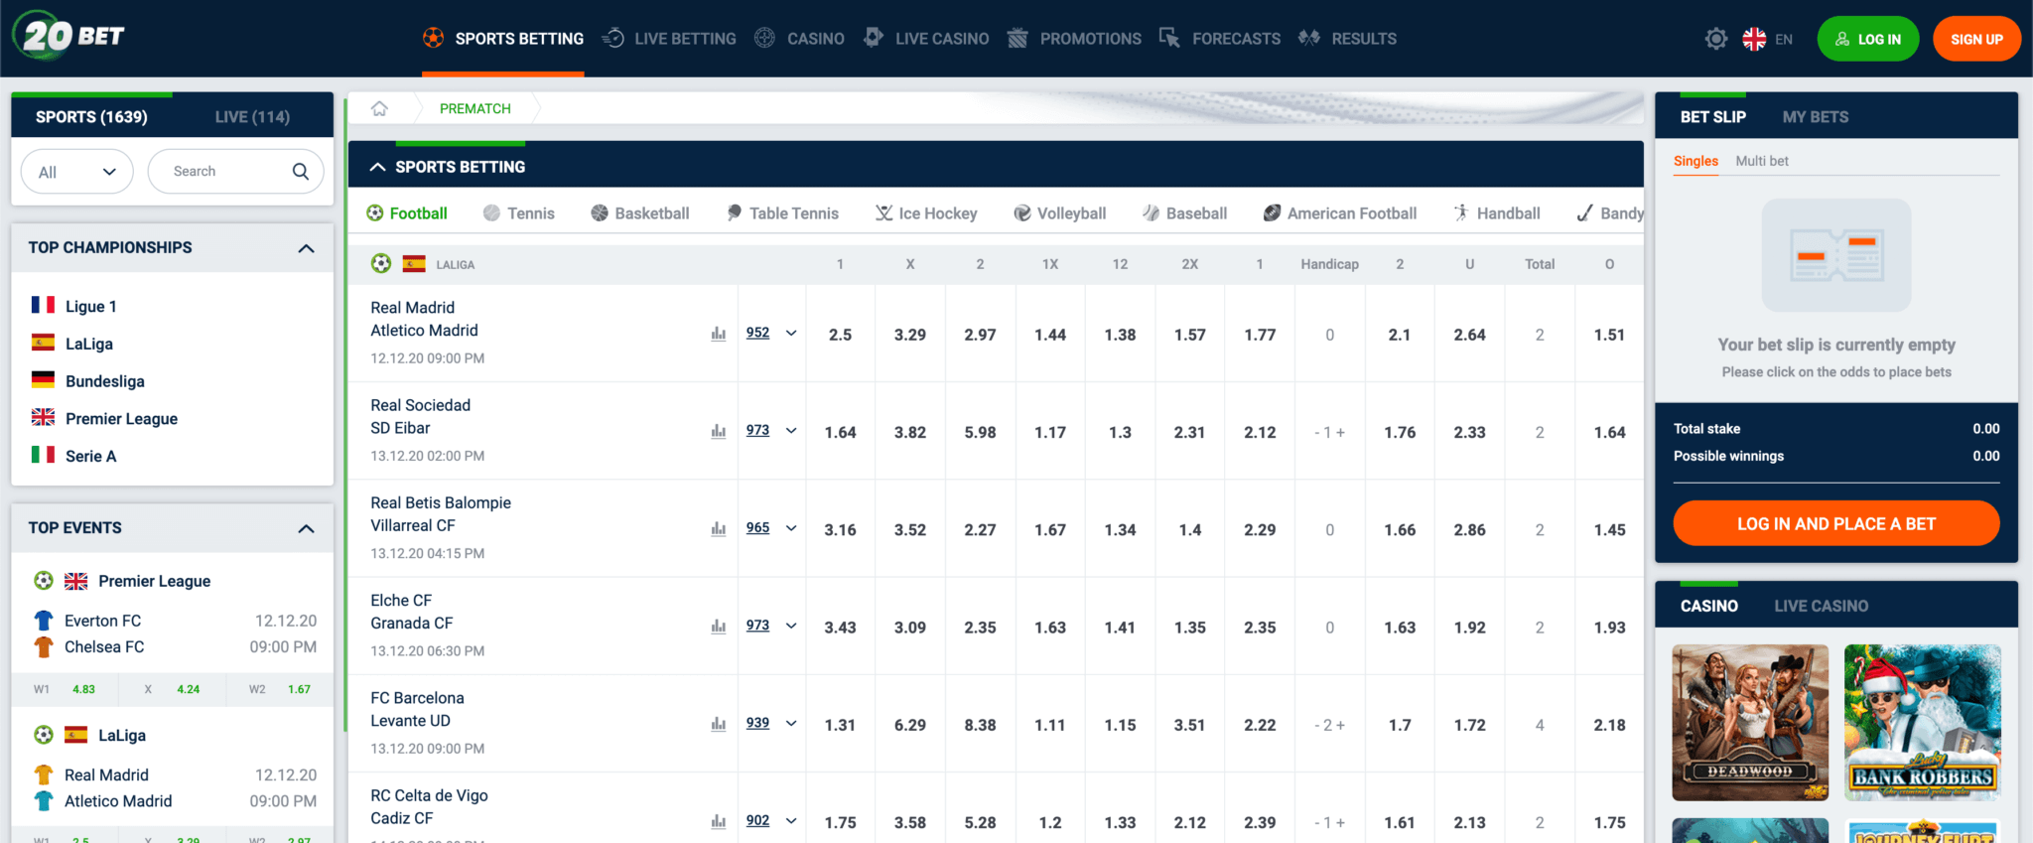Viewport: 2033px width, 843px height.
Task: Open the All sports filter dropdown
Action: pyautogui.click(x=77, y=172)
